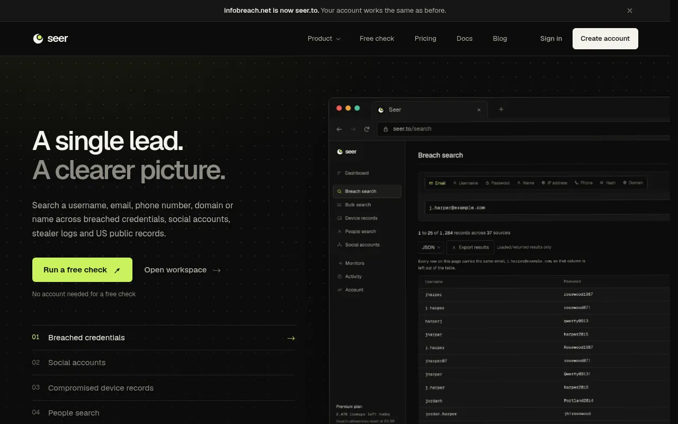Select the Email search type tab
Viewport: 678px width, 424px height.
pos(437,183)
